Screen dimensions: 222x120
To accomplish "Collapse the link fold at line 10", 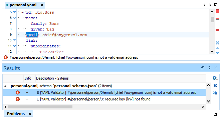I will click(x=14, y=40).
